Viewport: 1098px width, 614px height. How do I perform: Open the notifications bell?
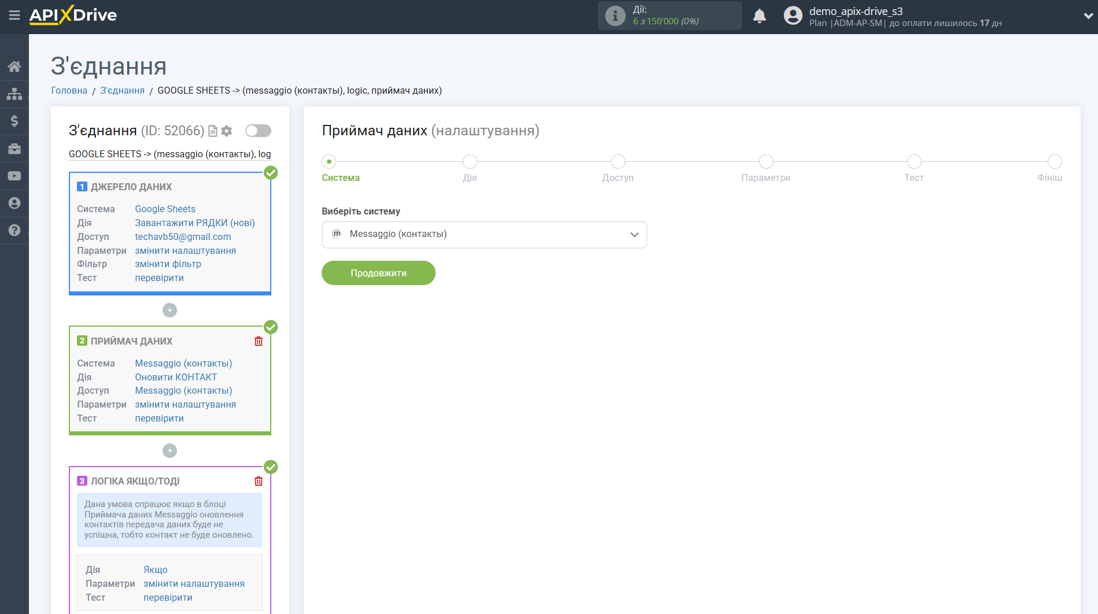pos(759,16)
